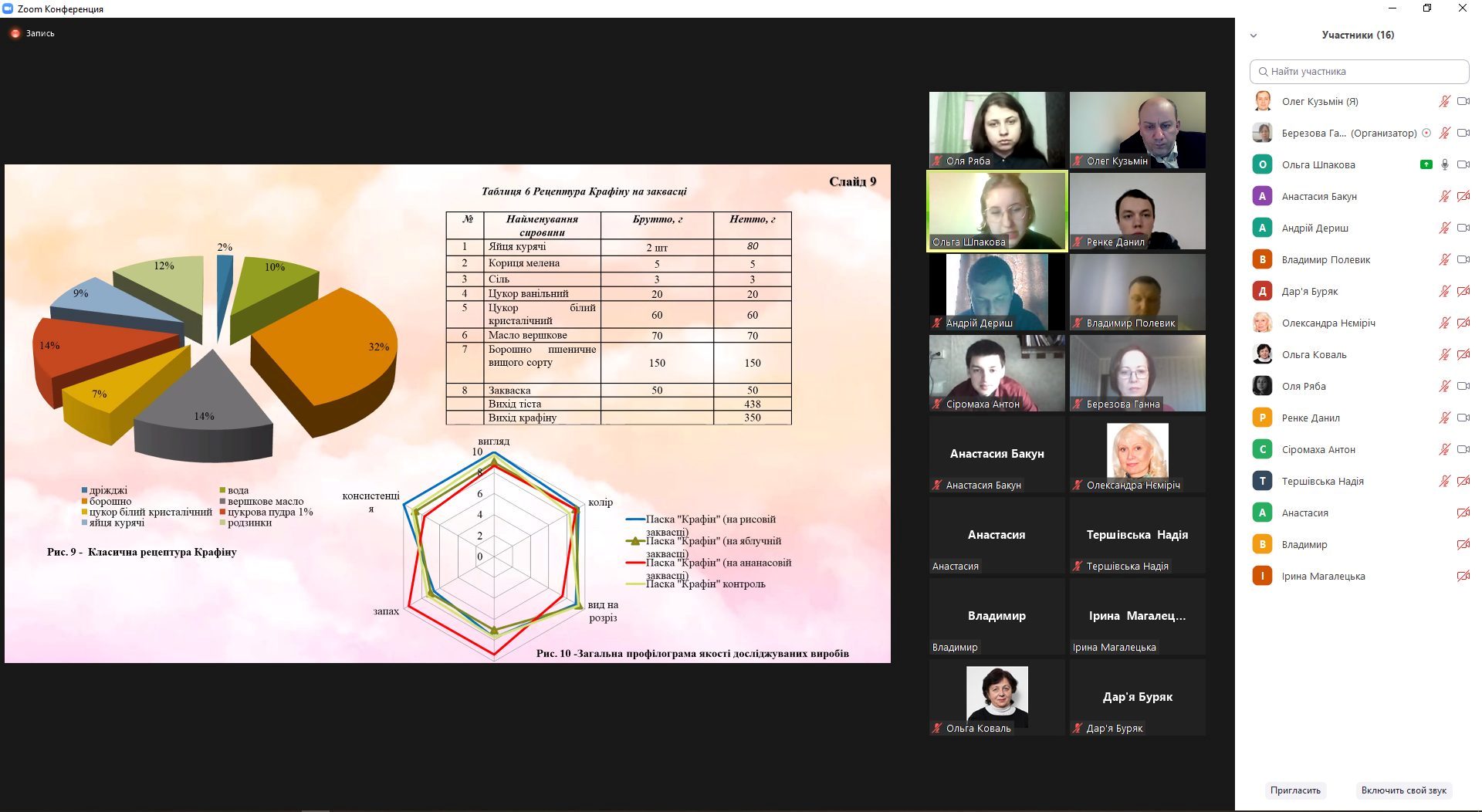
Task: Select Оля Ряба's video tile
Action: (996, 130)
